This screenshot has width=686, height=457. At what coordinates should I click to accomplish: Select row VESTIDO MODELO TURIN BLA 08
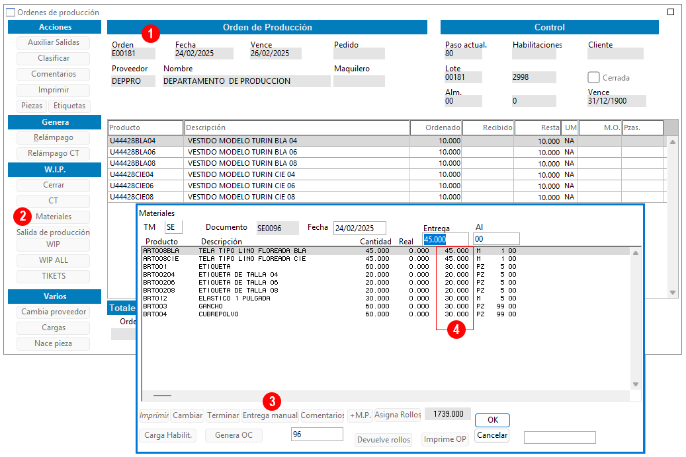point(386,163)
